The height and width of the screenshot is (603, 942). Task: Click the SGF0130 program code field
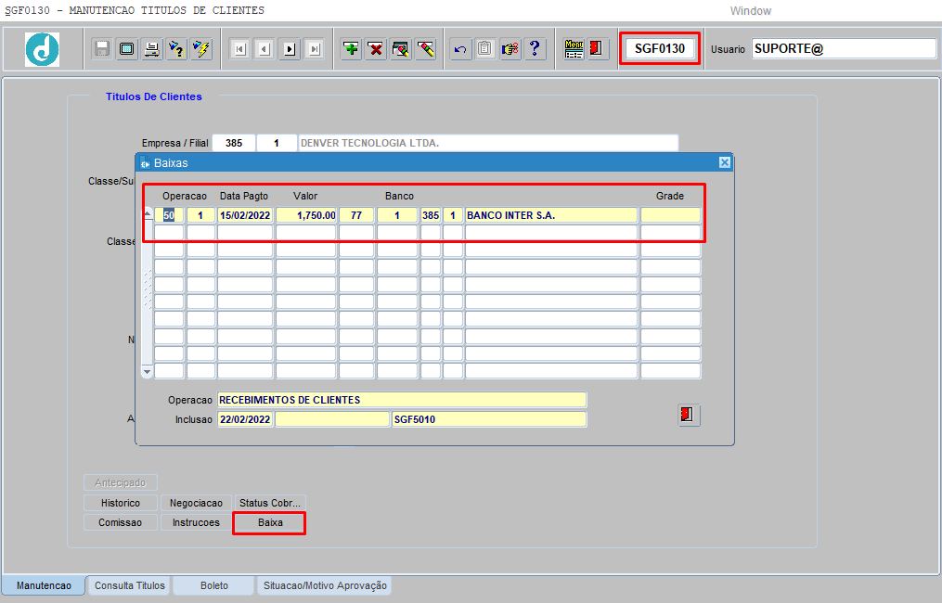point(660,48)
